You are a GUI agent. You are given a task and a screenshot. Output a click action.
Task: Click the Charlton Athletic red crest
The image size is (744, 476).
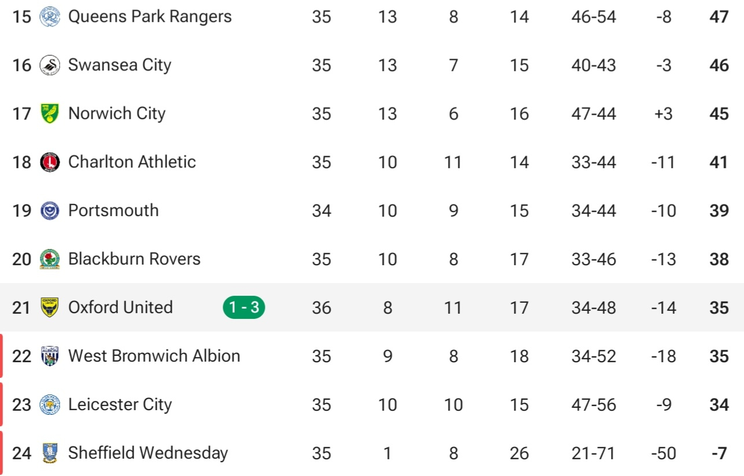click(50, 162)
